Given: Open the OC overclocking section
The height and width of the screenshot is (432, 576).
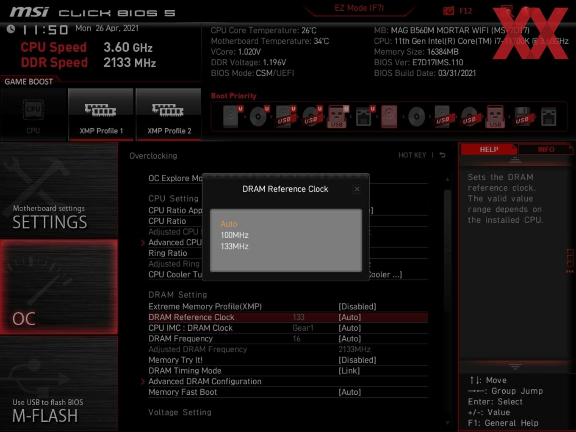Looking at the screenshot, I should tap(59, 287).
